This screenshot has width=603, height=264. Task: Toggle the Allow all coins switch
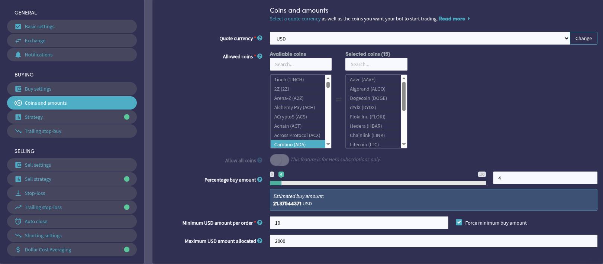(x=279, y=160)
